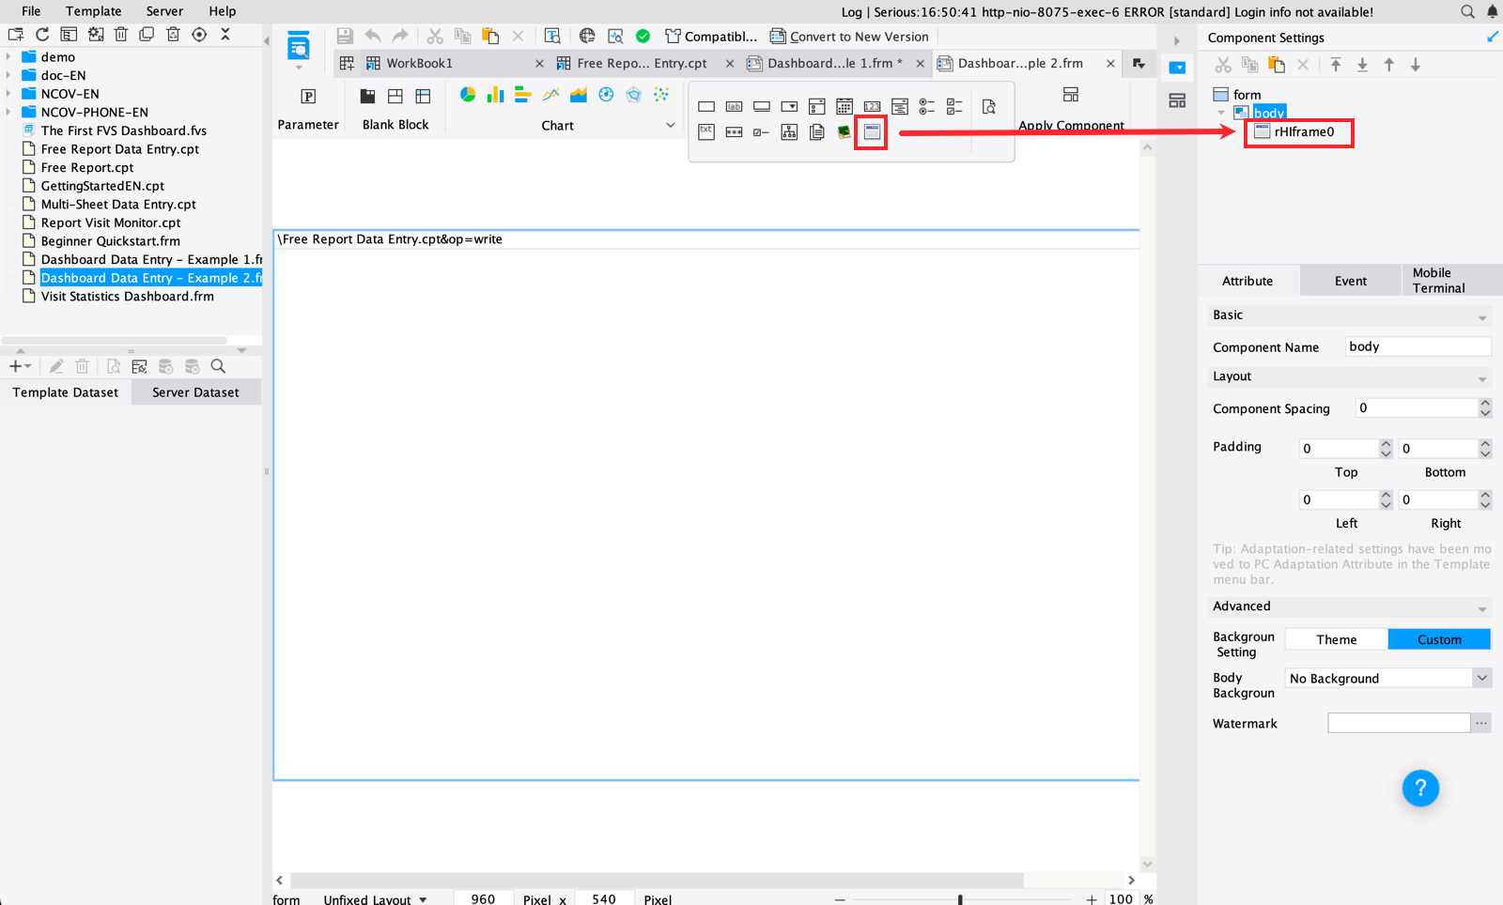Select Custom background setting
Image resolution: width=1503 pixels, height=905 pixels.
[1439, 638]
